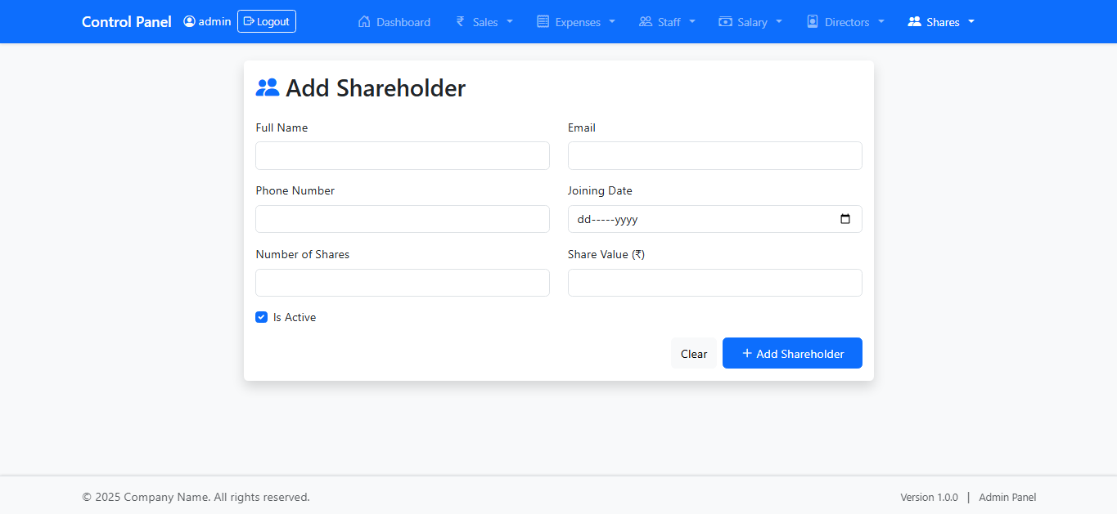
Task: Open the Staff menu
Action: coord(668,22)
